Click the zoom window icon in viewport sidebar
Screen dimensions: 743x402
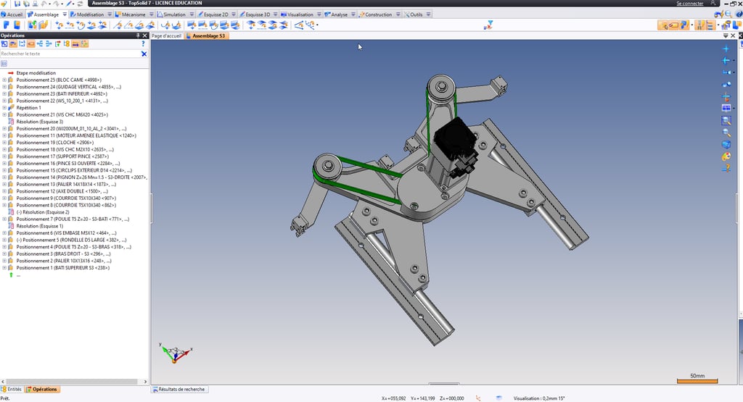(x=726, y=120)
